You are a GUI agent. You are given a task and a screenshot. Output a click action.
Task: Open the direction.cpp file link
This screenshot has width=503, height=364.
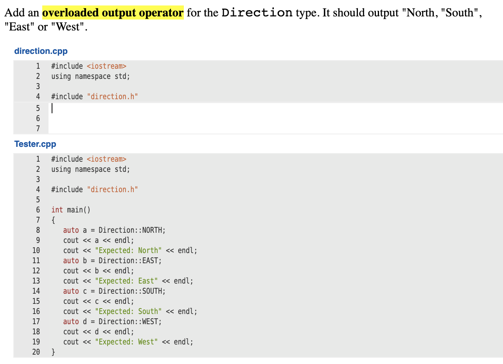[x=41, y=51]
